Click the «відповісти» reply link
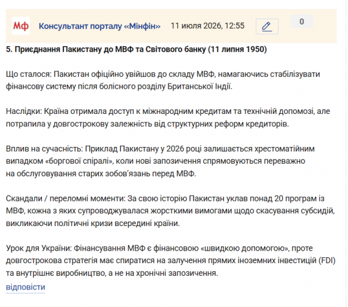The height and width of the screenshot is (307, 348). pos(26,287)
